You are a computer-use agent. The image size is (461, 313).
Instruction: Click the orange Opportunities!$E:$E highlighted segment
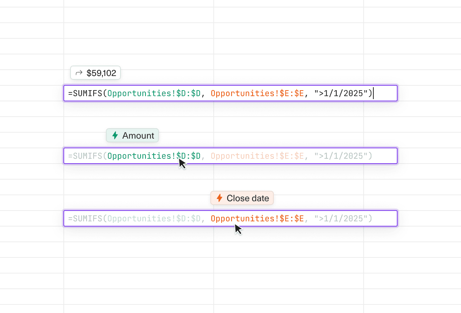tap(257, 218)
